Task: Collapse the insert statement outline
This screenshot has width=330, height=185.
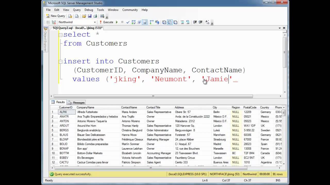Action: pyautogui.click(x=61, y=61)
